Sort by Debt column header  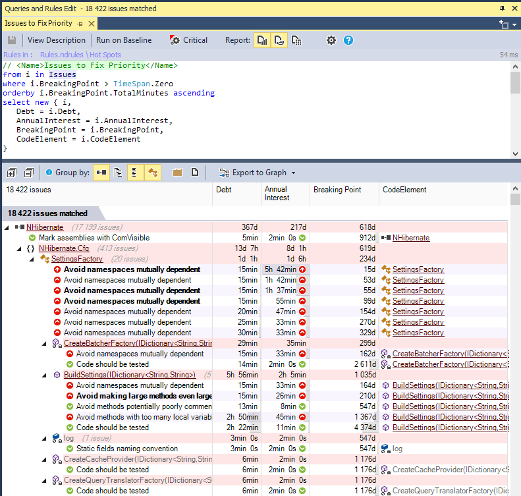tap(236, 194)
